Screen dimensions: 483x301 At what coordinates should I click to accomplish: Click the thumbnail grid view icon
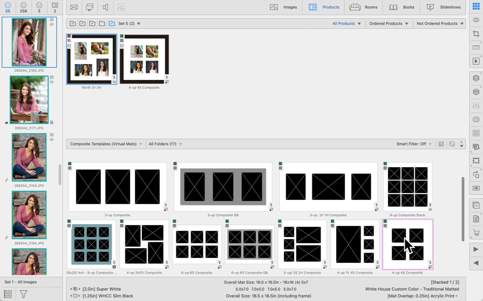8,294
